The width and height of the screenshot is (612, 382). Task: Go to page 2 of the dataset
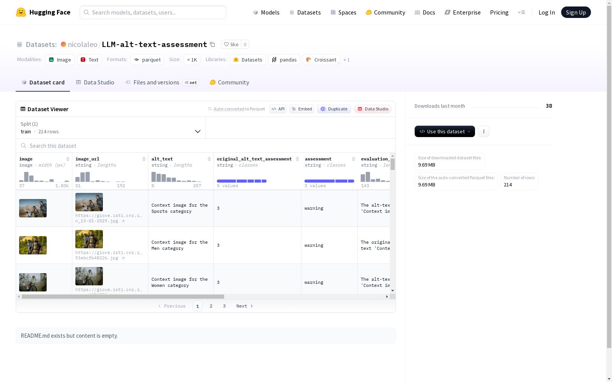(x=211, y=306)
